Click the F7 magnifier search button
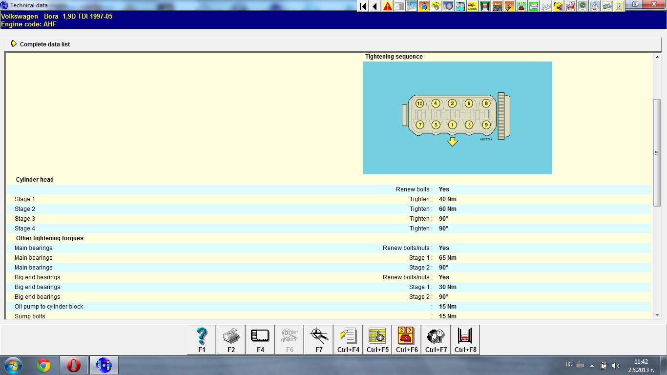The height and width of the screenshot is (375, 667). [319, 339]
